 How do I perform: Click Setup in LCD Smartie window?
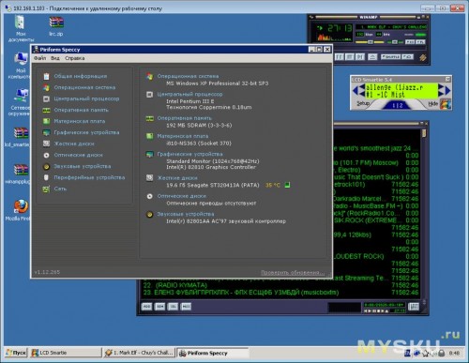click(x=363, y=103)
